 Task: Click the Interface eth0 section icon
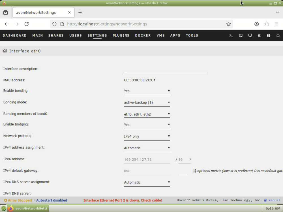click(x=5, y=51)
